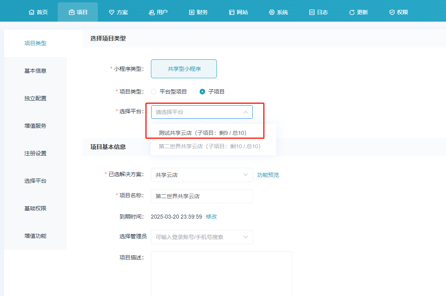Choose the 共享型小程序 type card
The image size is (446, 296).
pyautogui.click(x=184, y=69)
